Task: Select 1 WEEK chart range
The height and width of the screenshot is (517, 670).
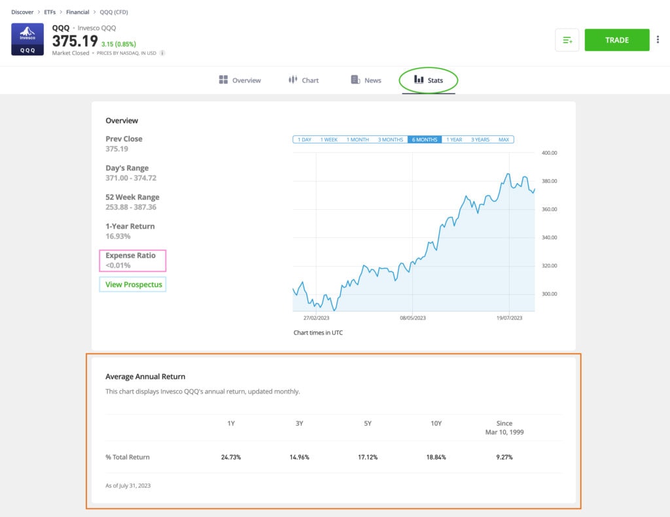Action: point(328,140)
